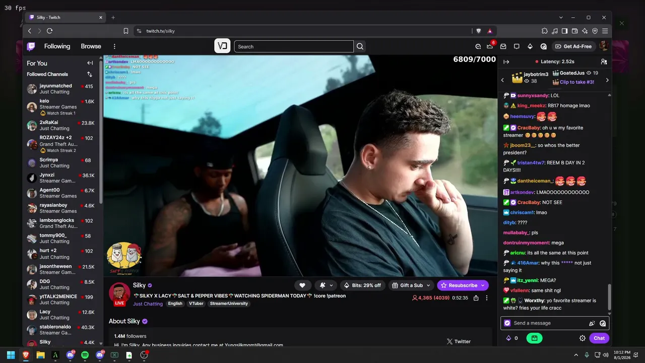Click the Get Ad-Free button
The width and height of the screenshot is (645, 363).
(x=573, y=46)
